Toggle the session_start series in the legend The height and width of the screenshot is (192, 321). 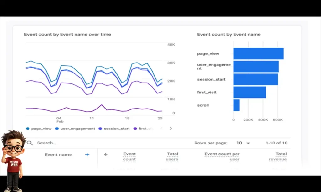point(114,129)
